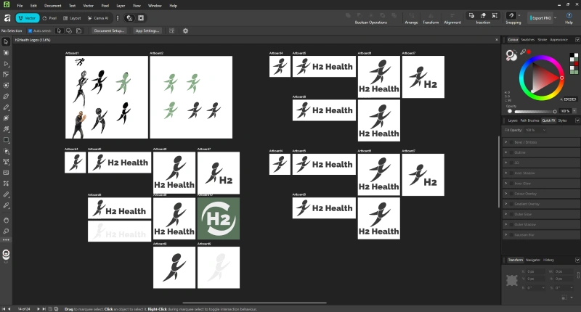Switch to the Swatches tab

[527, 39]
